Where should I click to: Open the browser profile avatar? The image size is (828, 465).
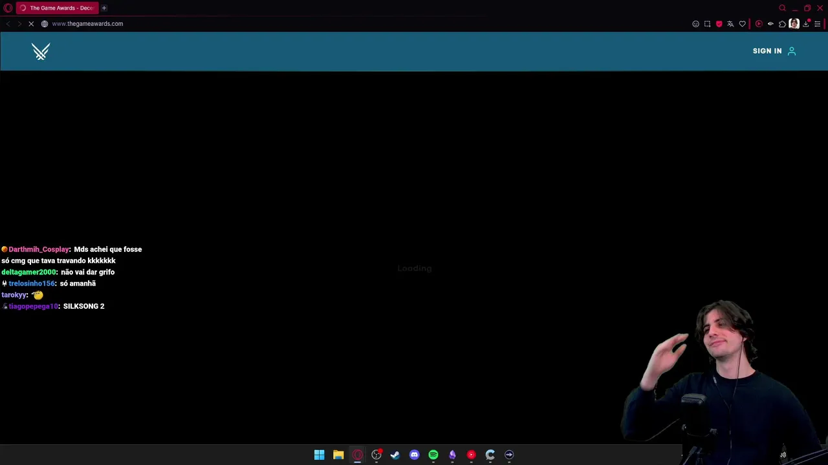794,24
